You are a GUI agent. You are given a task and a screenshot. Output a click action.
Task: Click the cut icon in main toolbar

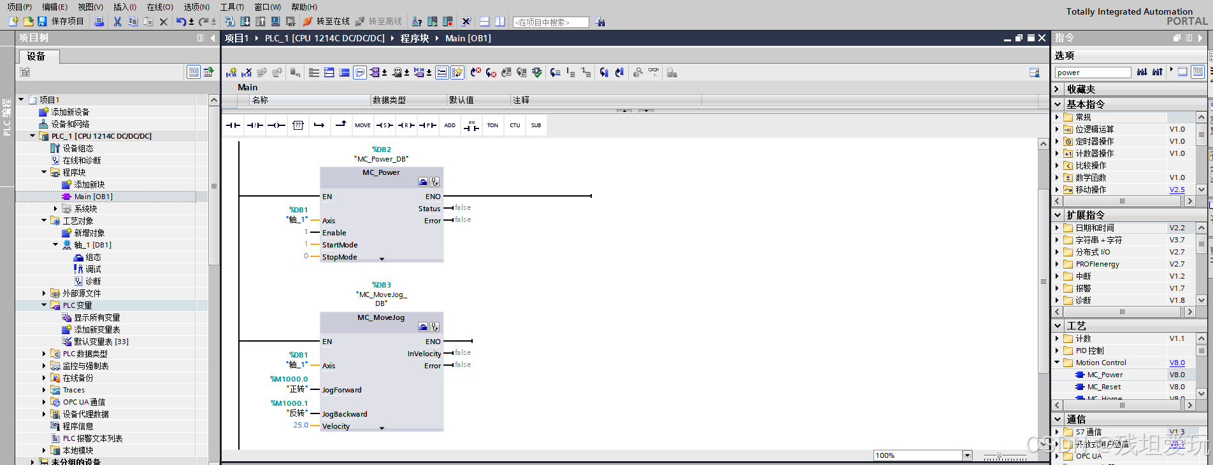click(117, 22)
